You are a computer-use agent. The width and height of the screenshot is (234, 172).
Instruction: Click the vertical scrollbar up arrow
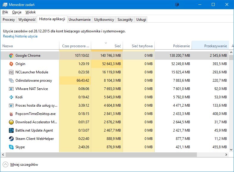231,52
